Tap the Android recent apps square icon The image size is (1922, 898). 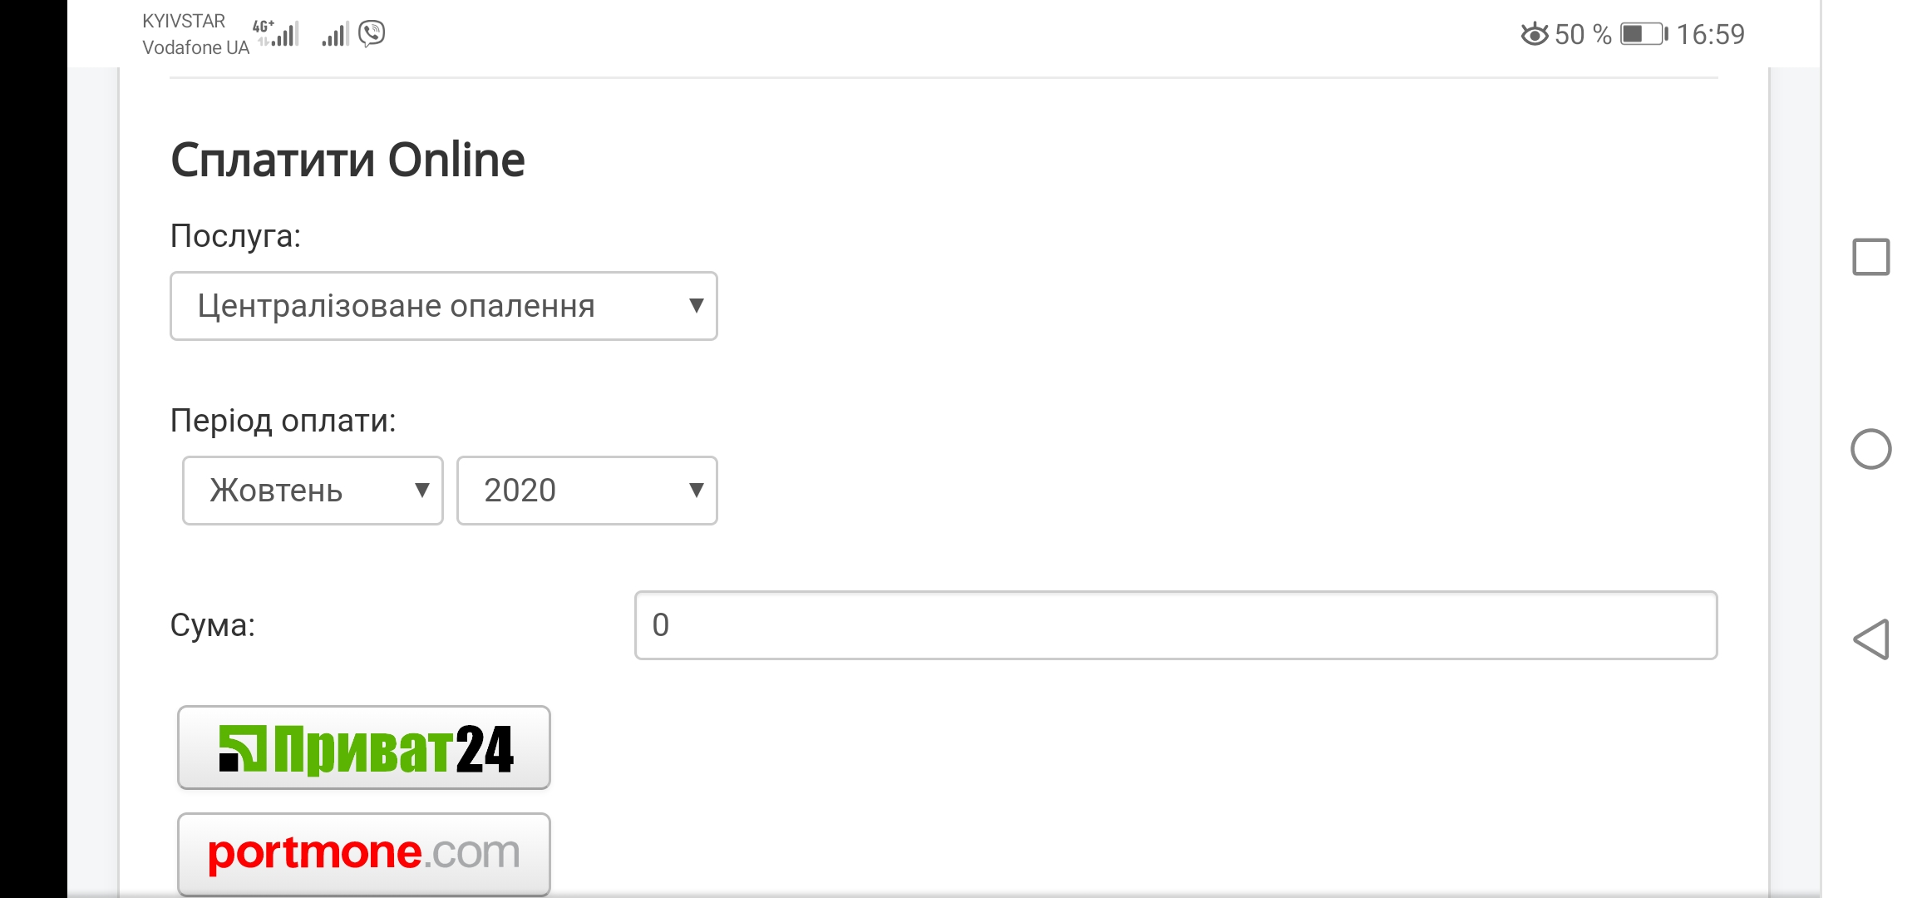pyautogui.click(x=1870, y=257)
